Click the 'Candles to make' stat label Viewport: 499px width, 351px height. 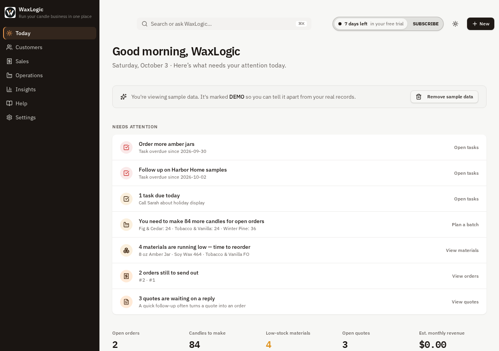pos(207,333)
